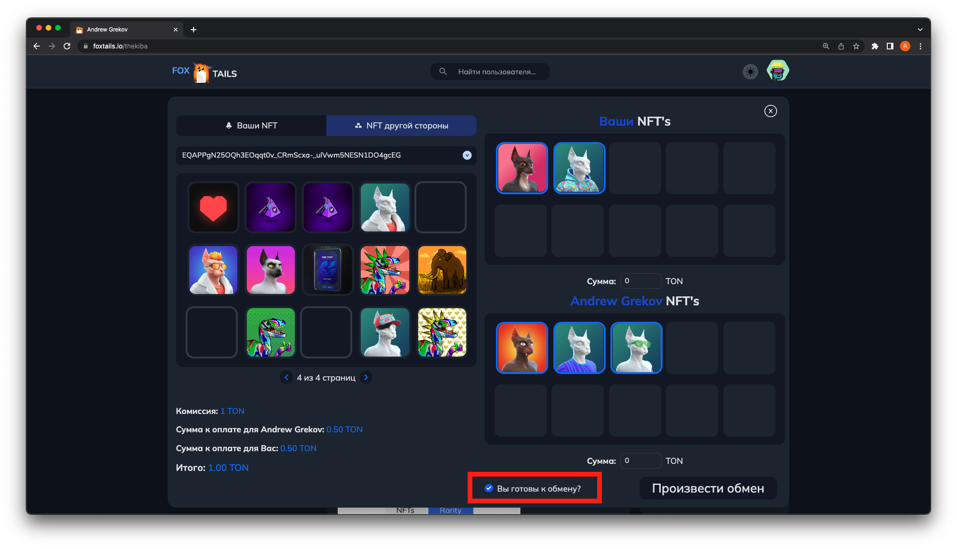Screen dimensions: 957x549
Task: Close the exchange dialog with X
Action: [x=770, y=111]
